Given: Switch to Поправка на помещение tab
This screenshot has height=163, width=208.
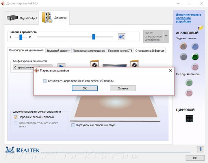Looking at the screenshot, I should click(x=89, y=51).
